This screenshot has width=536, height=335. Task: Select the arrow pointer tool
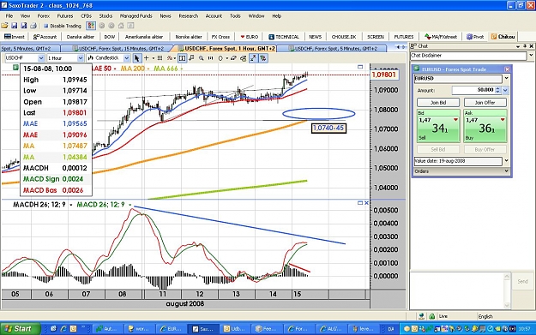(136, 58)
